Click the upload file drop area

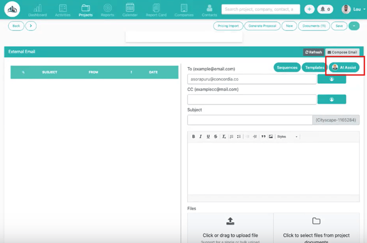pos(230,228)
